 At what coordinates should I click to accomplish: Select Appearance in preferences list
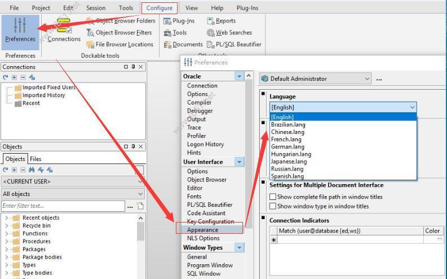pos(203,230)
